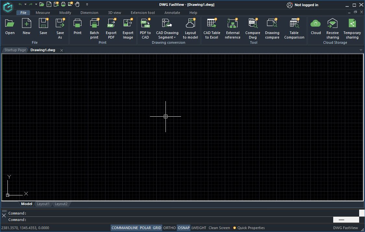Select the Model space tab
The image size is (365, 232).
(27, 204)
